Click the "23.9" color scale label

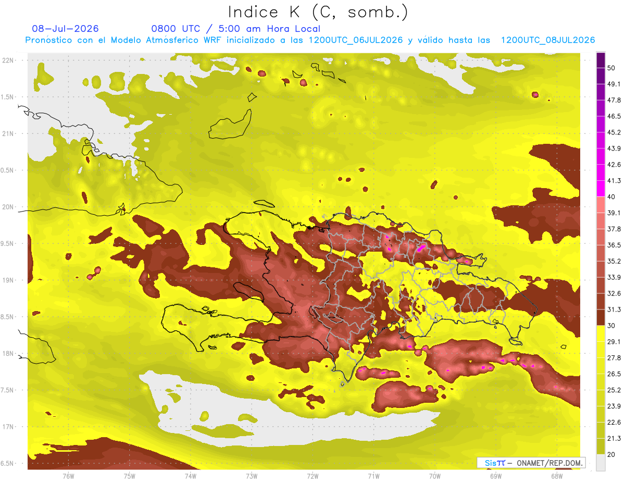(x=614, y=406)
